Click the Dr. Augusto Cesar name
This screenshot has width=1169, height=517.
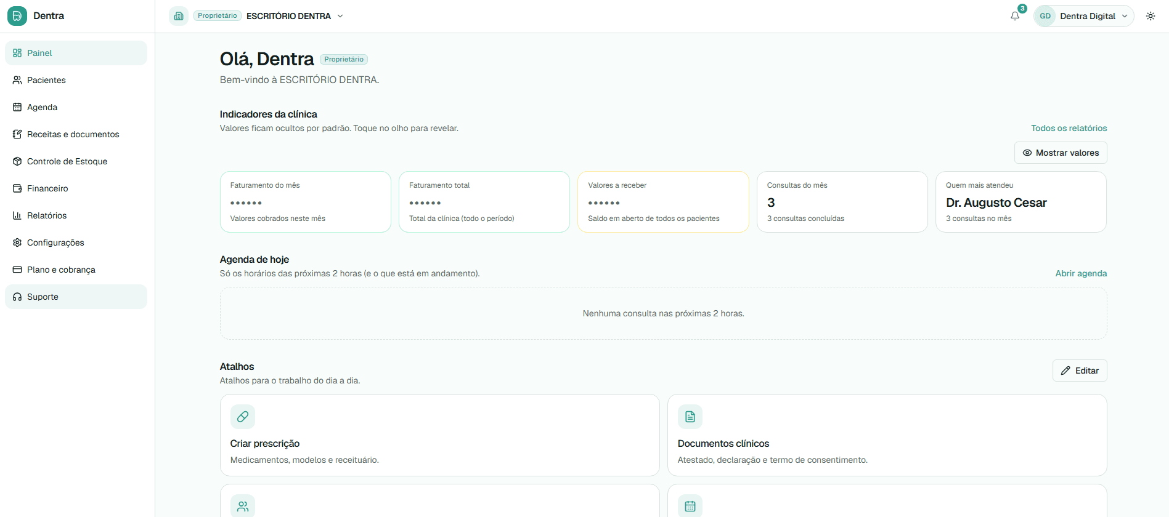(x=996, y=202)
